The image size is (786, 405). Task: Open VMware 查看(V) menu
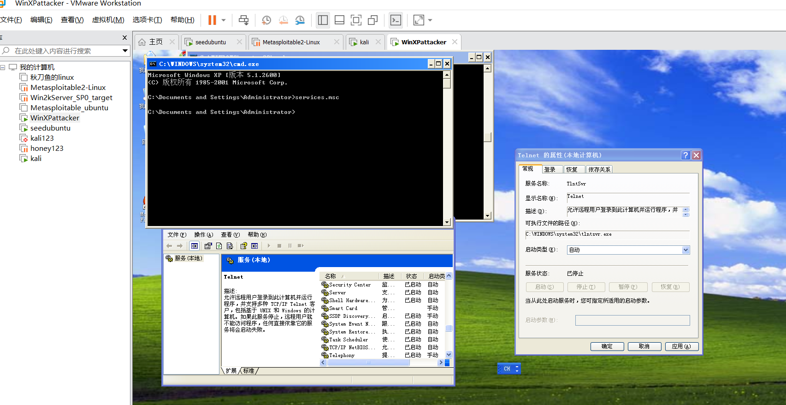[72, 20]
